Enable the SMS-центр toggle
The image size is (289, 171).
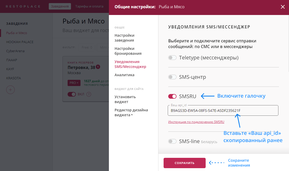pos(172,77)
